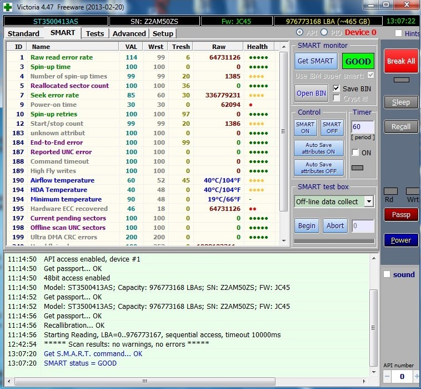Click log panel scroll down arrow
Viewport: 421px width, 389px height.
pos(373,372)
